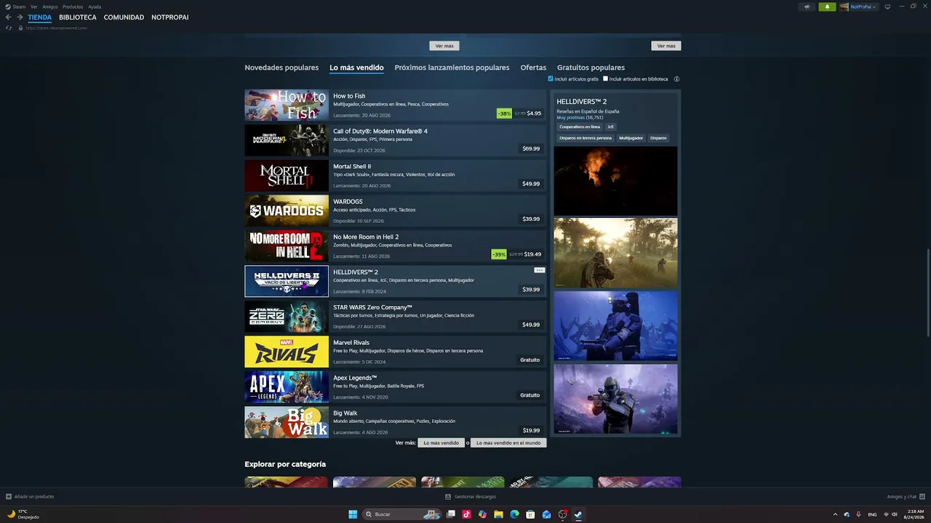The height and width of the screenshot is (523, 931).
Task: Open the Apex Legends game thumbnail
Action: tap(287, 386)
